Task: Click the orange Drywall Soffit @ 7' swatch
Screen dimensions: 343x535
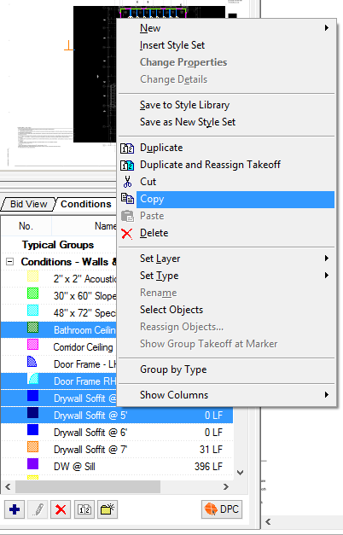Action: (x=32, y=447)
